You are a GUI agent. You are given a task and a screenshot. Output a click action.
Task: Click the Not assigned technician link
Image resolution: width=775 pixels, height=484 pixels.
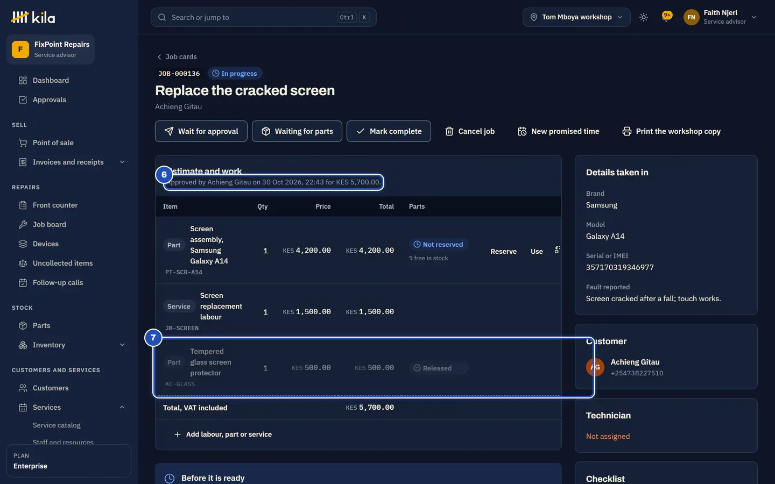608,436
